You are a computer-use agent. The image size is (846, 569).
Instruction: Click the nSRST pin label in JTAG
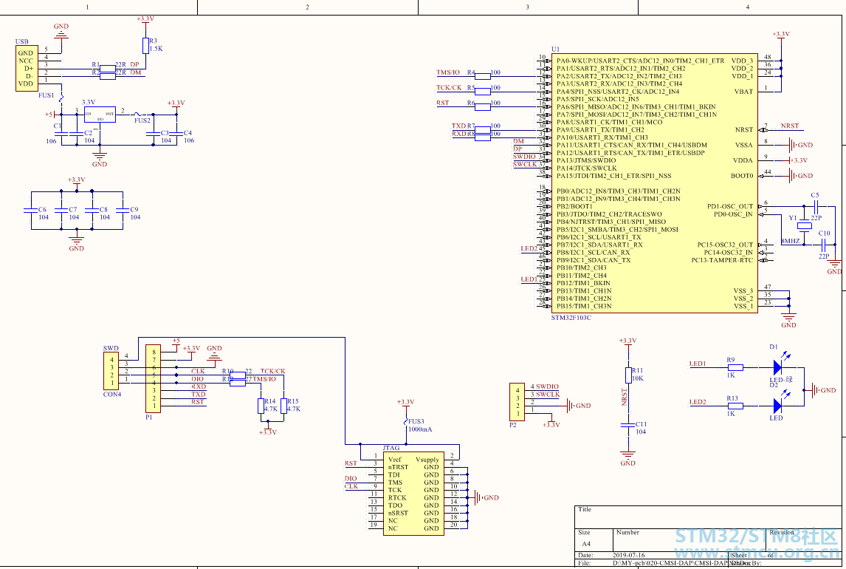click(x=398, y=513)
